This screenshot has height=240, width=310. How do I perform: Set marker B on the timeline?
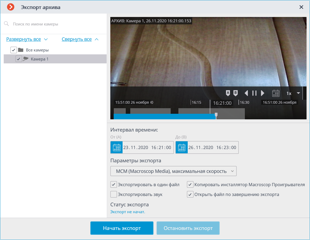[235, 93]
